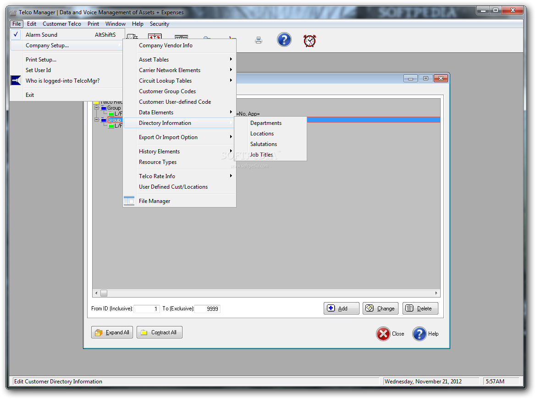Click the date Wednesday, November 21, 2012
This screenshot has width=536, height=399.
[423, 381]
